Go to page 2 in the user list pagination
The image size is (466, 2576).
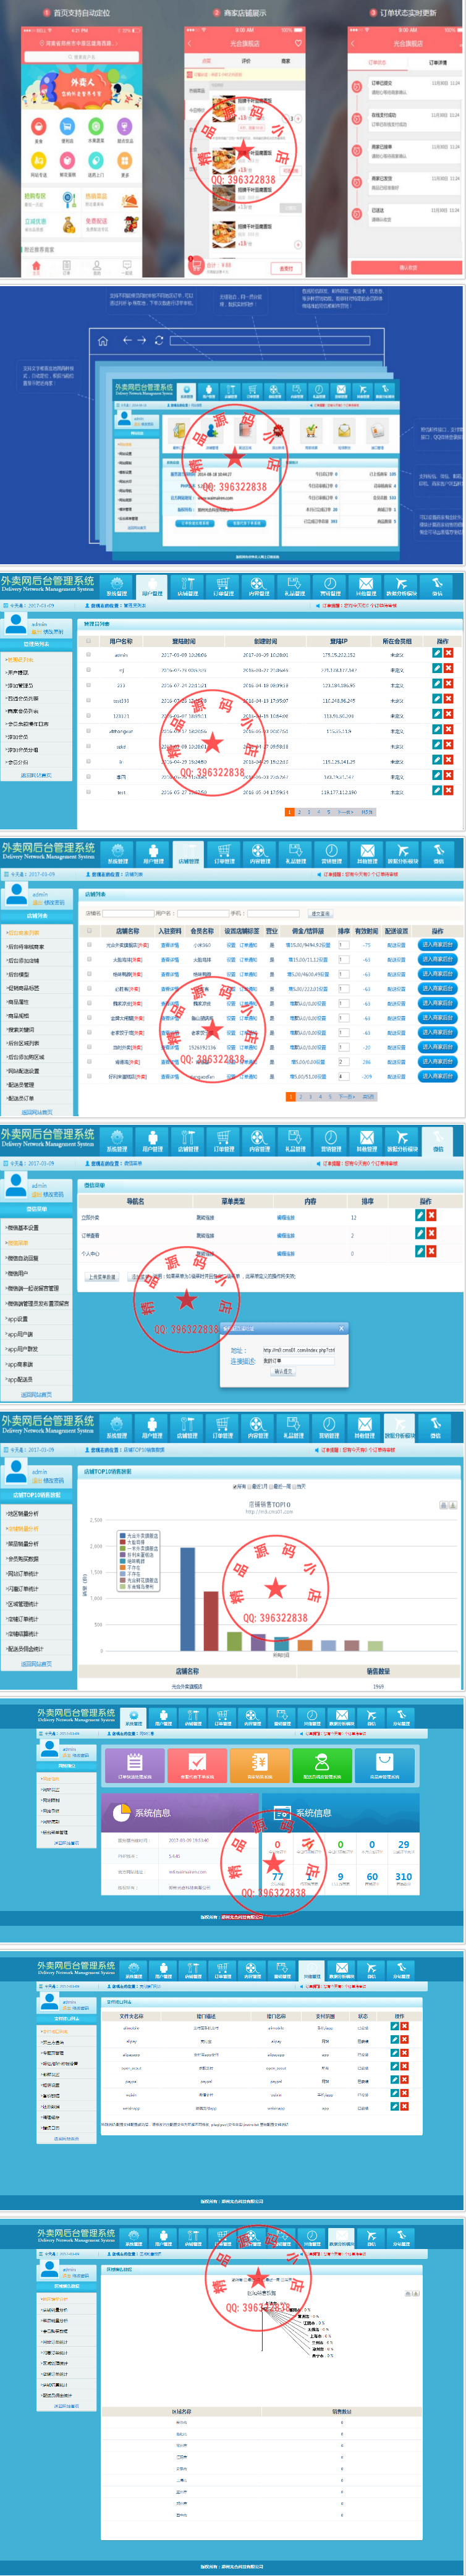(299, 812)
